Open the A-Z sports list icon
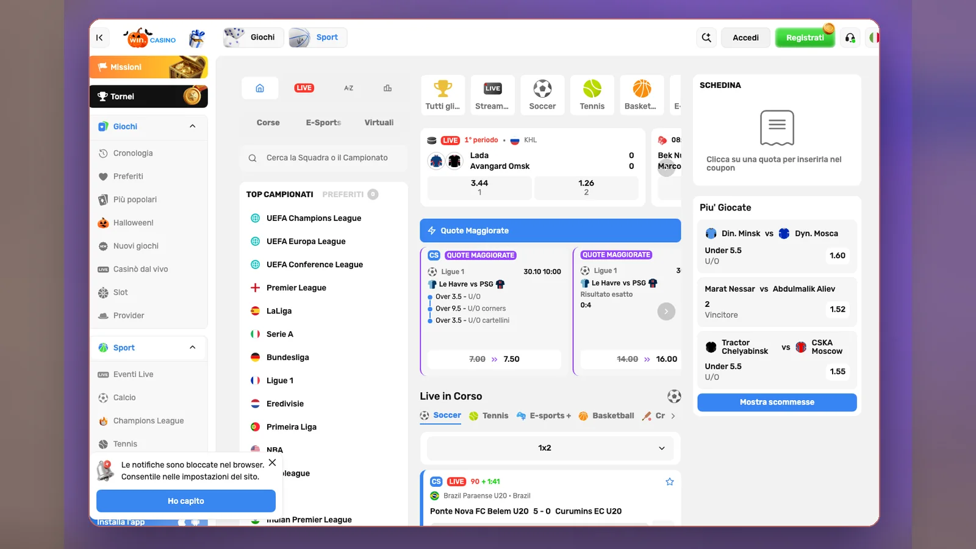 (x=348, y=88)
